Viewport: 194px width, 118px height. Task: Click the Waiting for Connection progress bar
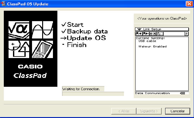(93, 94)
